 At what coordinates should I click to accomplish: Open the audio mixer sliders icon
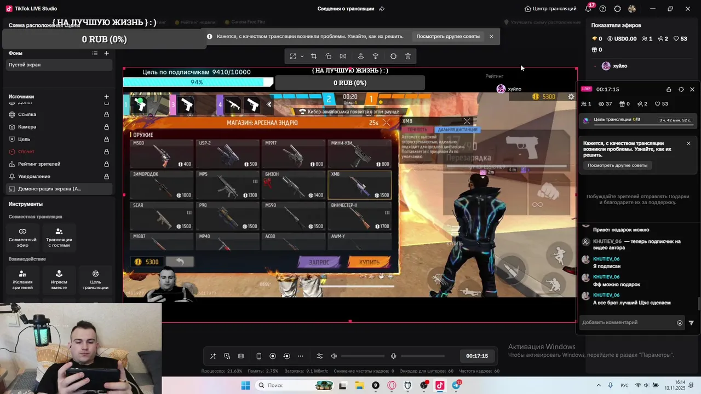(320, 356)
